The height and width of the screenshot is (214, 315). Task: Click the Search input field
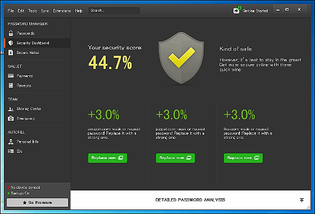pyautogui.click(x=114, y=11)
